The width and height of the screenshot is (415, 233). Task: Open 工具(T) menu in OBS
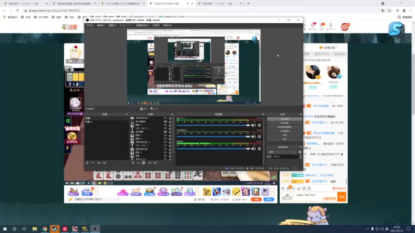[156, 25]
